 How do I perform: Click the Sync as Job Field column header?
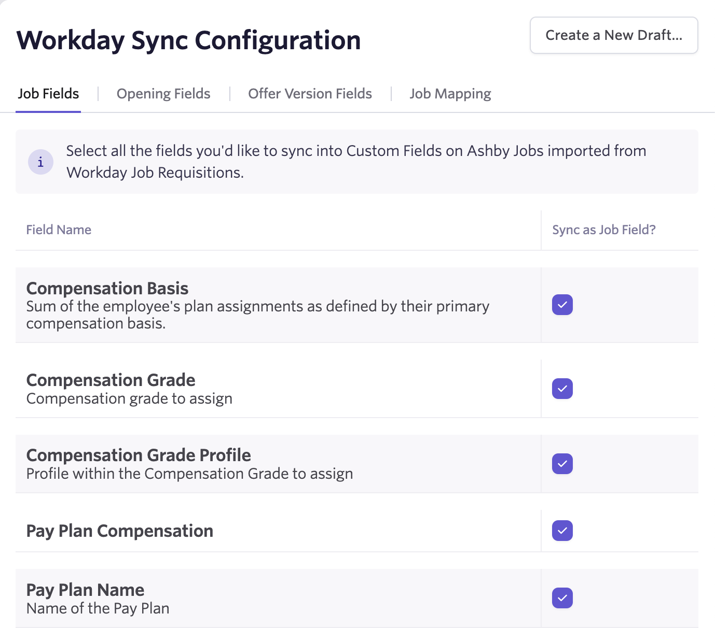point(603,230)
